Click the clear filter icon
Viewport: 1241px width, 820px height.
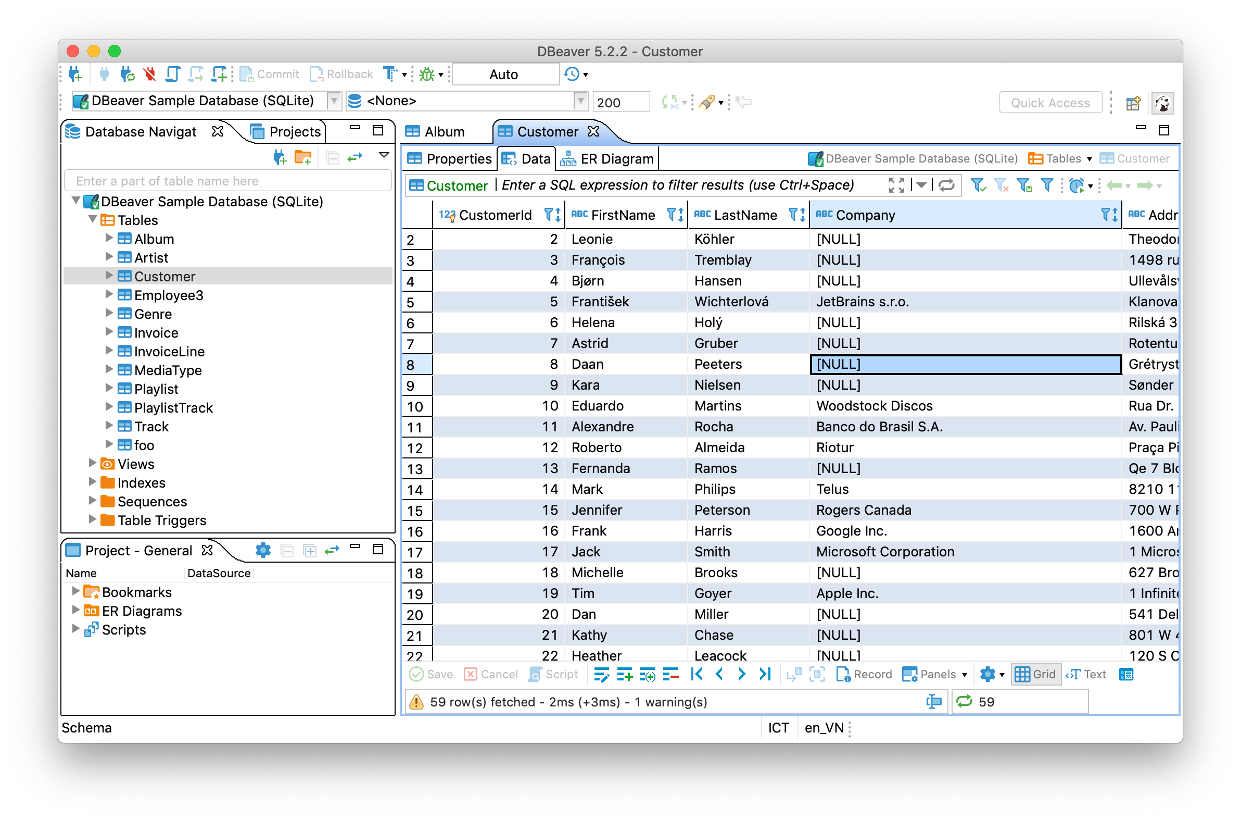[x=1002, y=187]
